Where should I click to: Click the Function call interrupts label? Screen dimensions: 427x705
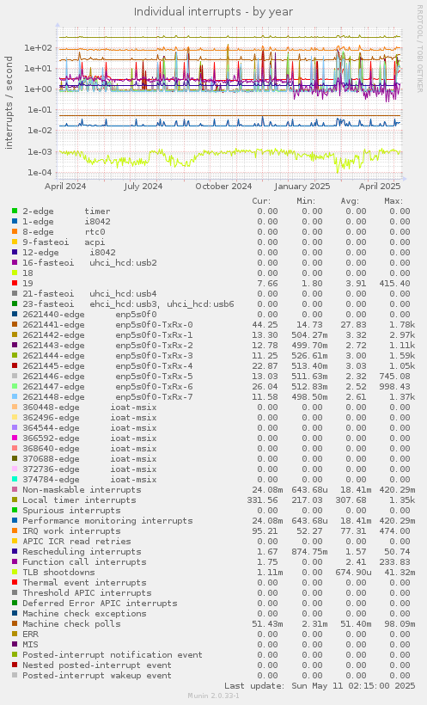pyautogui.click(x=84, y=562)
